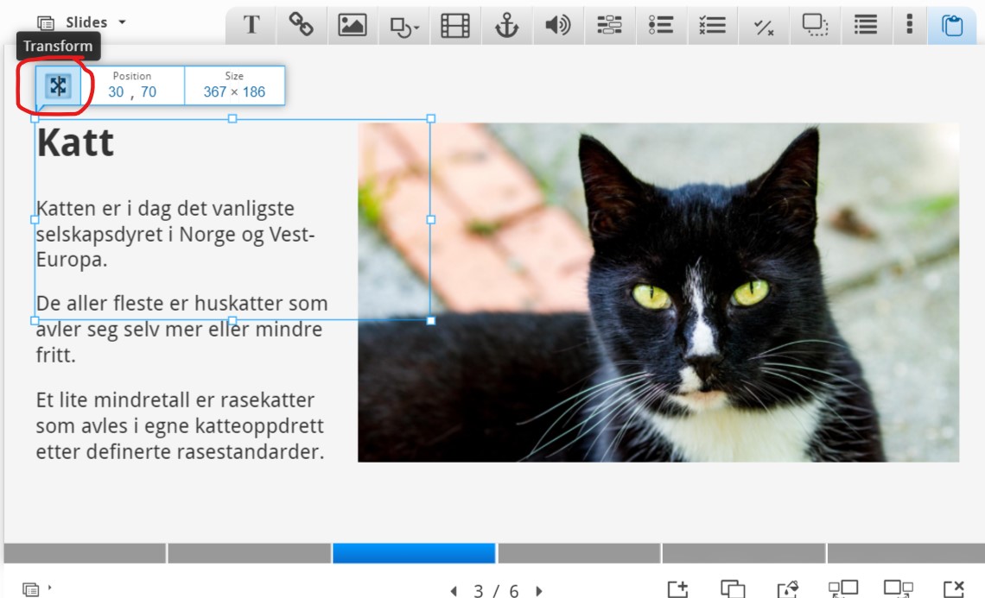This screenshot has height=598, width=985.
Task: Open the Shapes tool dropdown
Action: [x=404, y=27]
